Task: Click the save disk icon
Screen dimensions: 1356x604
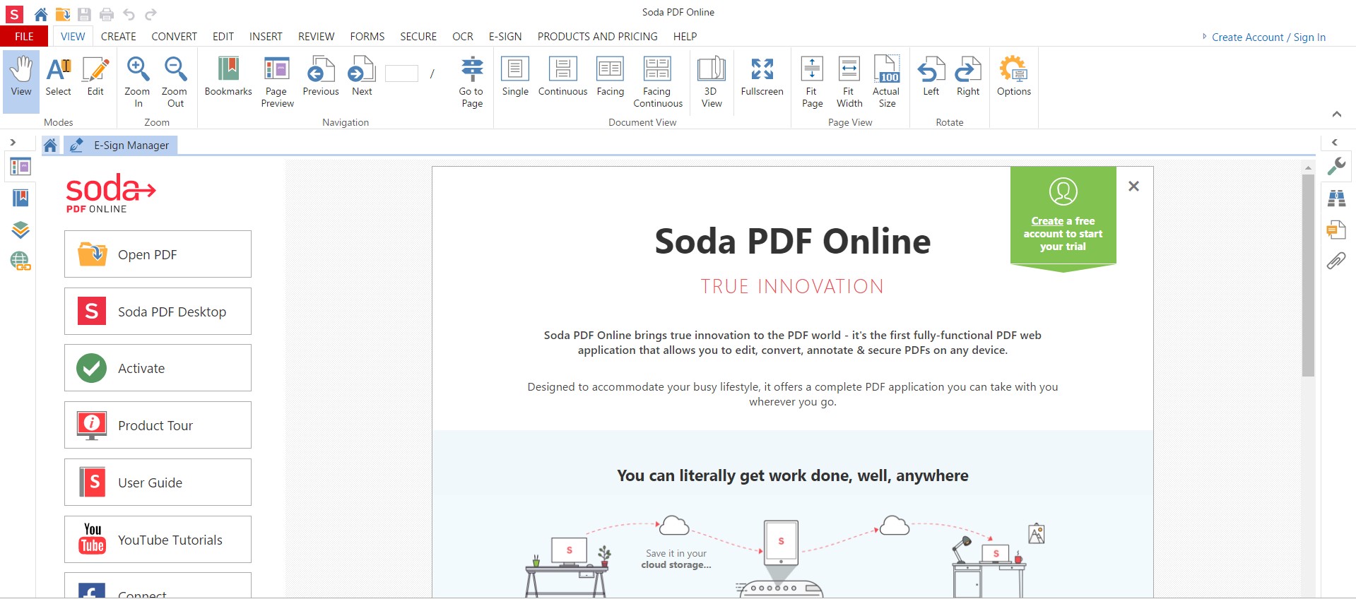Action: point(85,14)
